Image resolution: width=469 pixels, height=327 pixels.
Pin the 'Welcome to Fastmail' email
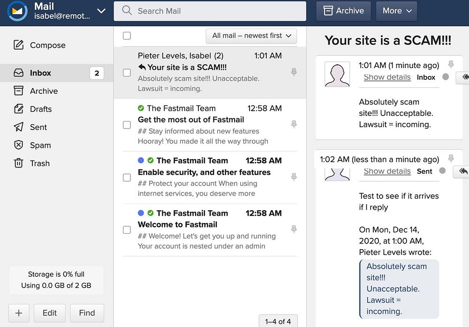[x=294, y=229]
